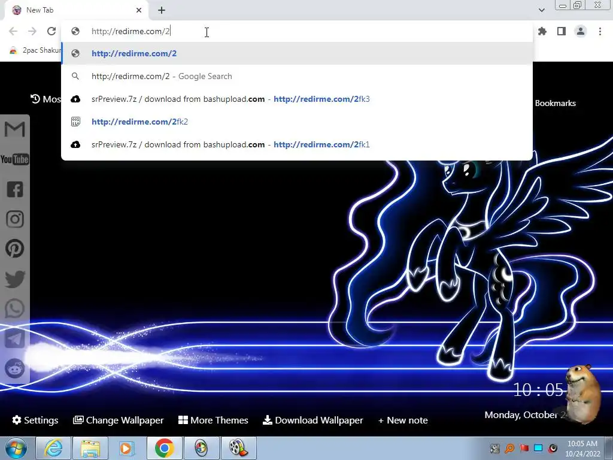Go forward to the next page
The height and width of the screenshot is (460, 613).
click(32, 31)
